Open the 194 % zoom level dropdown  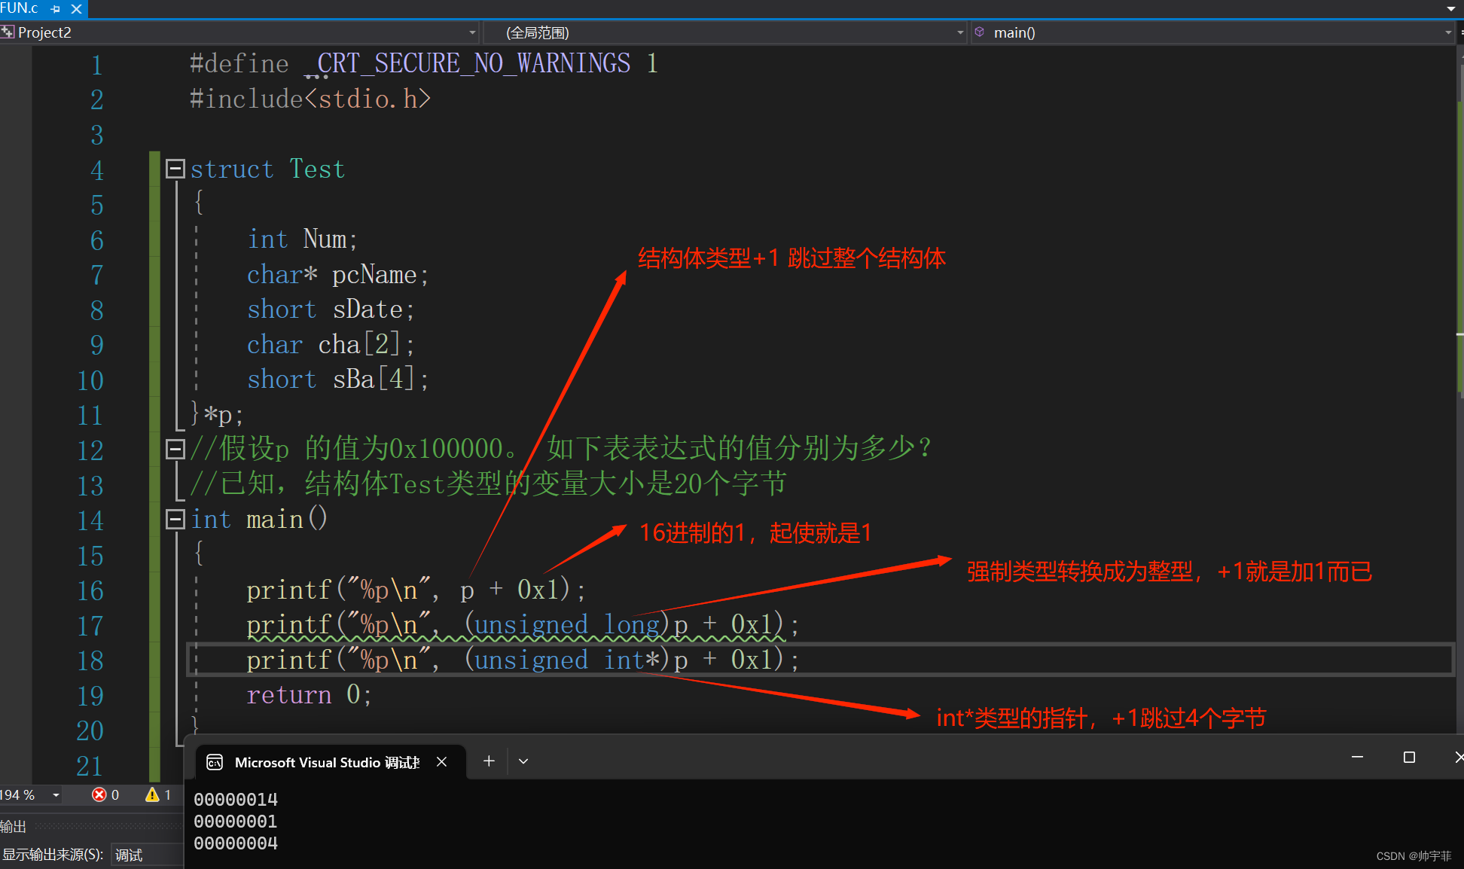coord(56,795)
